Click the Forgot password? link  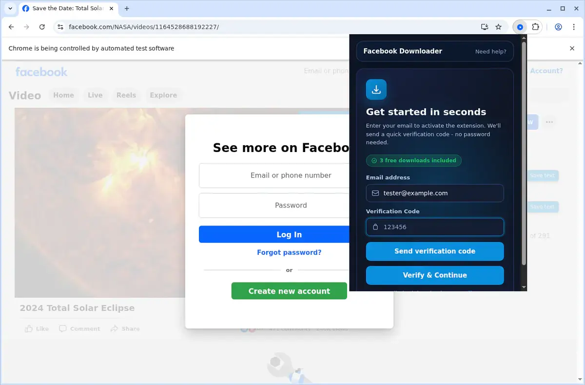[289, 252]
